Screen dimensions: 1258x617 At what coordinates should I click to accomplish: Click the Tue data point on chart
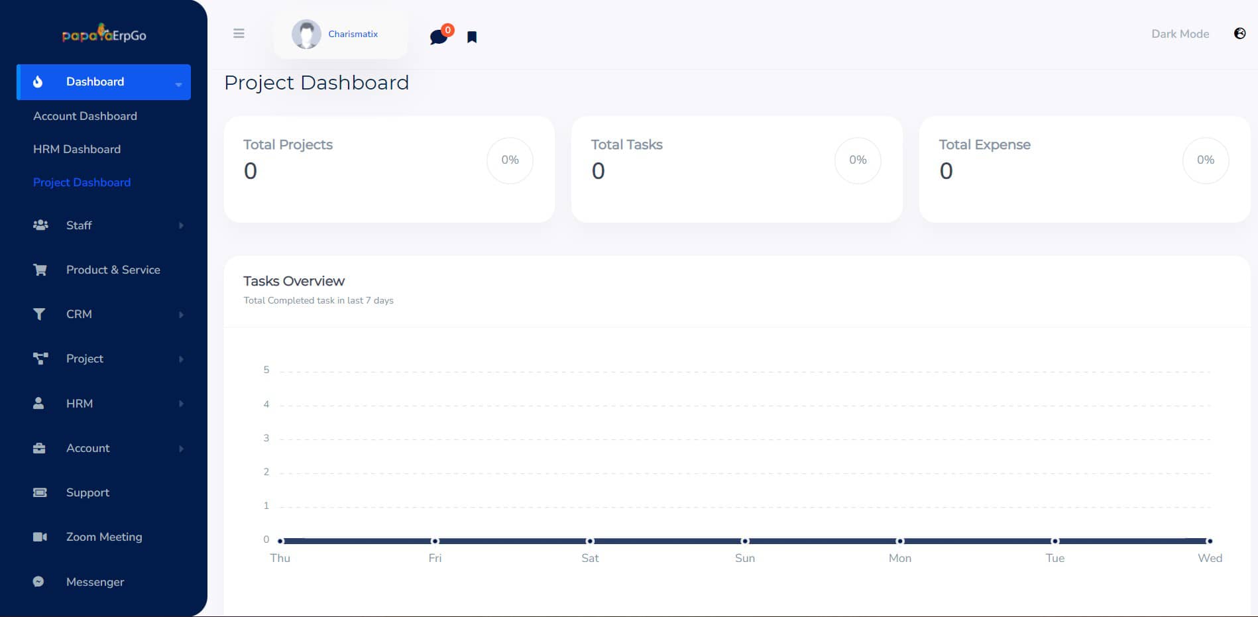1055,541
